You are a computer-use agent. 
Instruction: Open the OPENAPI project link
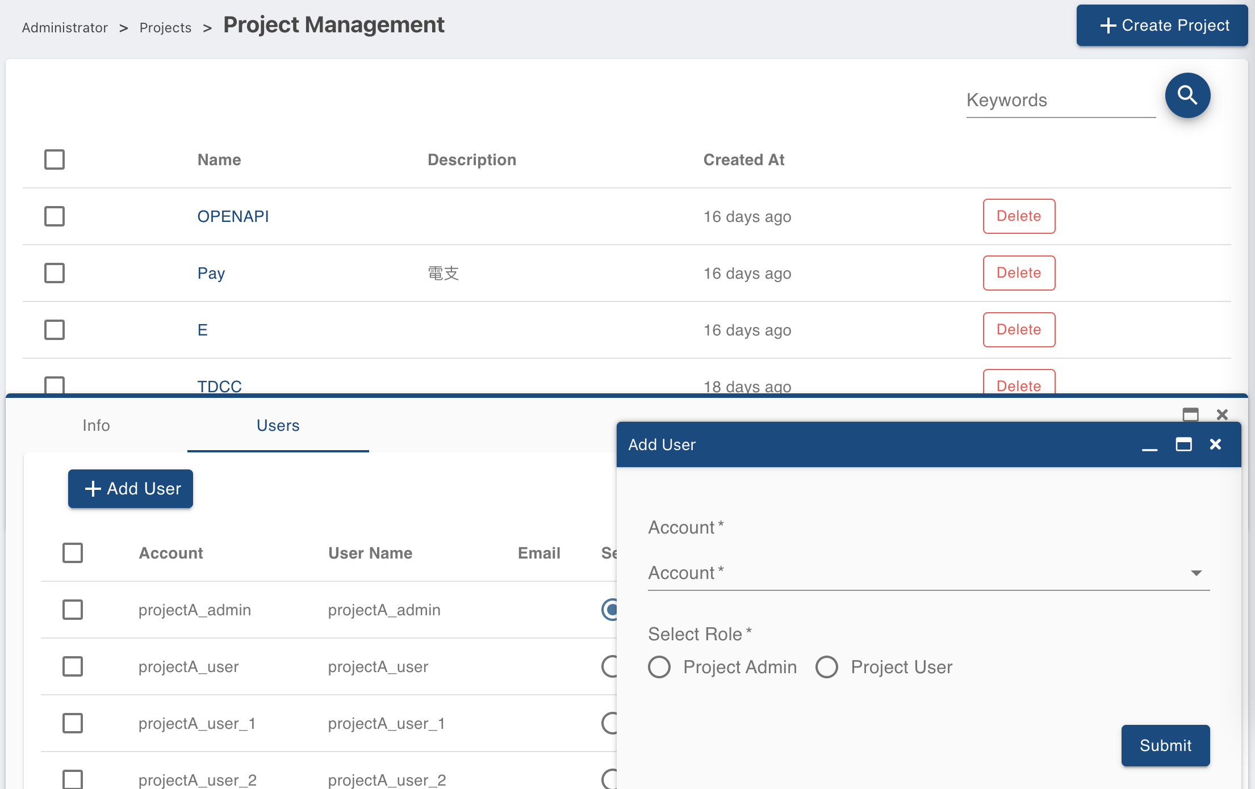click(233, 216)
